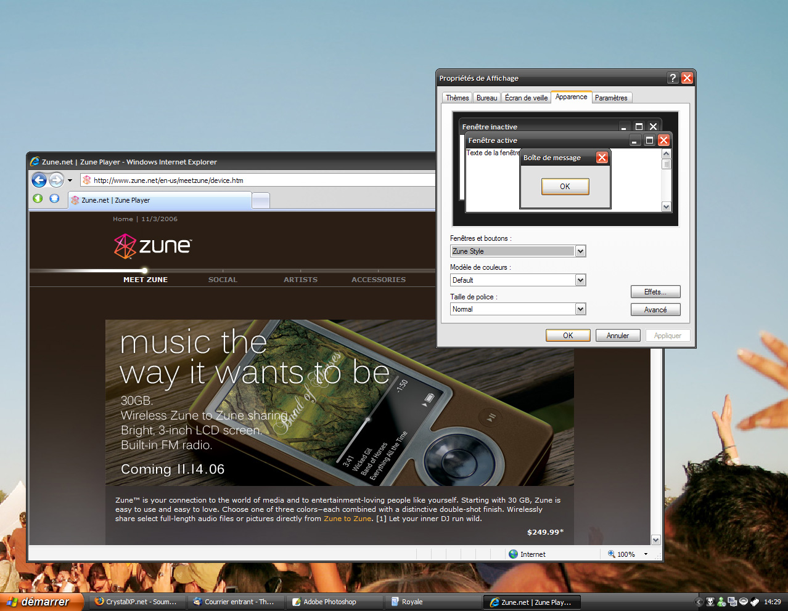Image resolution: width=788 pixels, height=611 pixels.
Task: Open the Adobe Photoshop taskbar button
Action: tap(324, 602)
